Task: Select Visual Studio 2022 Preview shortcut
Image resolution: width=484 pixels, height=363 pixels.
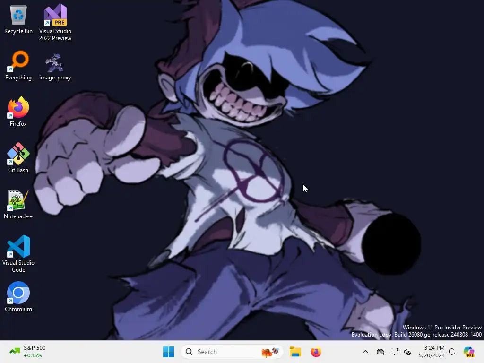Action: tap(55, 22)
